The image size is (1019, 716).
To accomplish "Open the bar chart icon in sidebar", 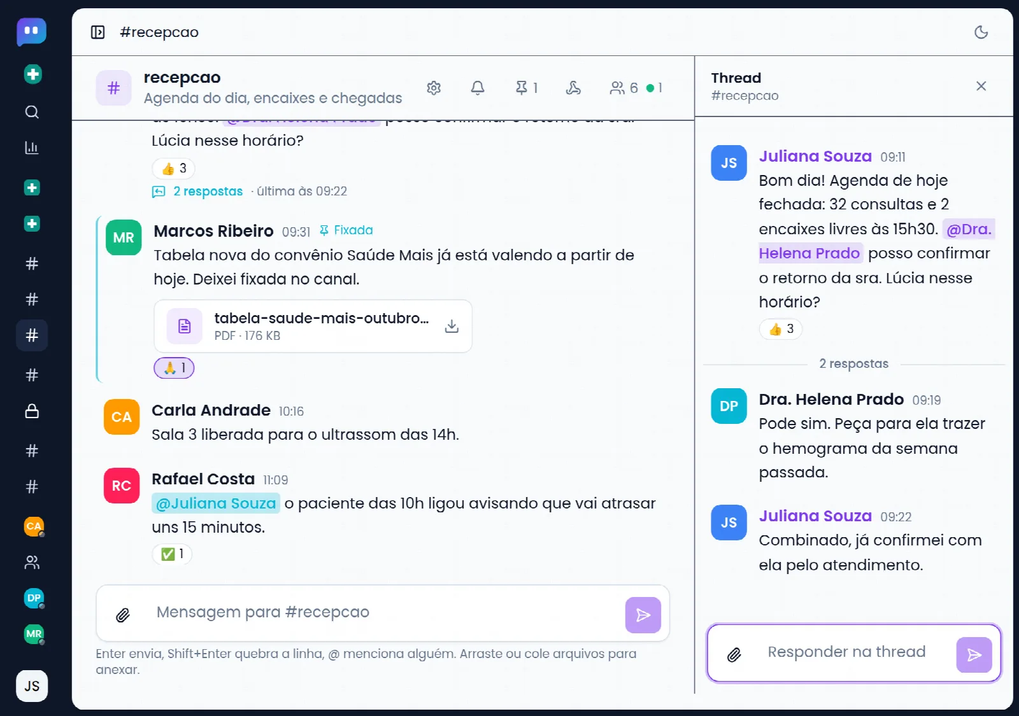I will click(x=32, y=148).
